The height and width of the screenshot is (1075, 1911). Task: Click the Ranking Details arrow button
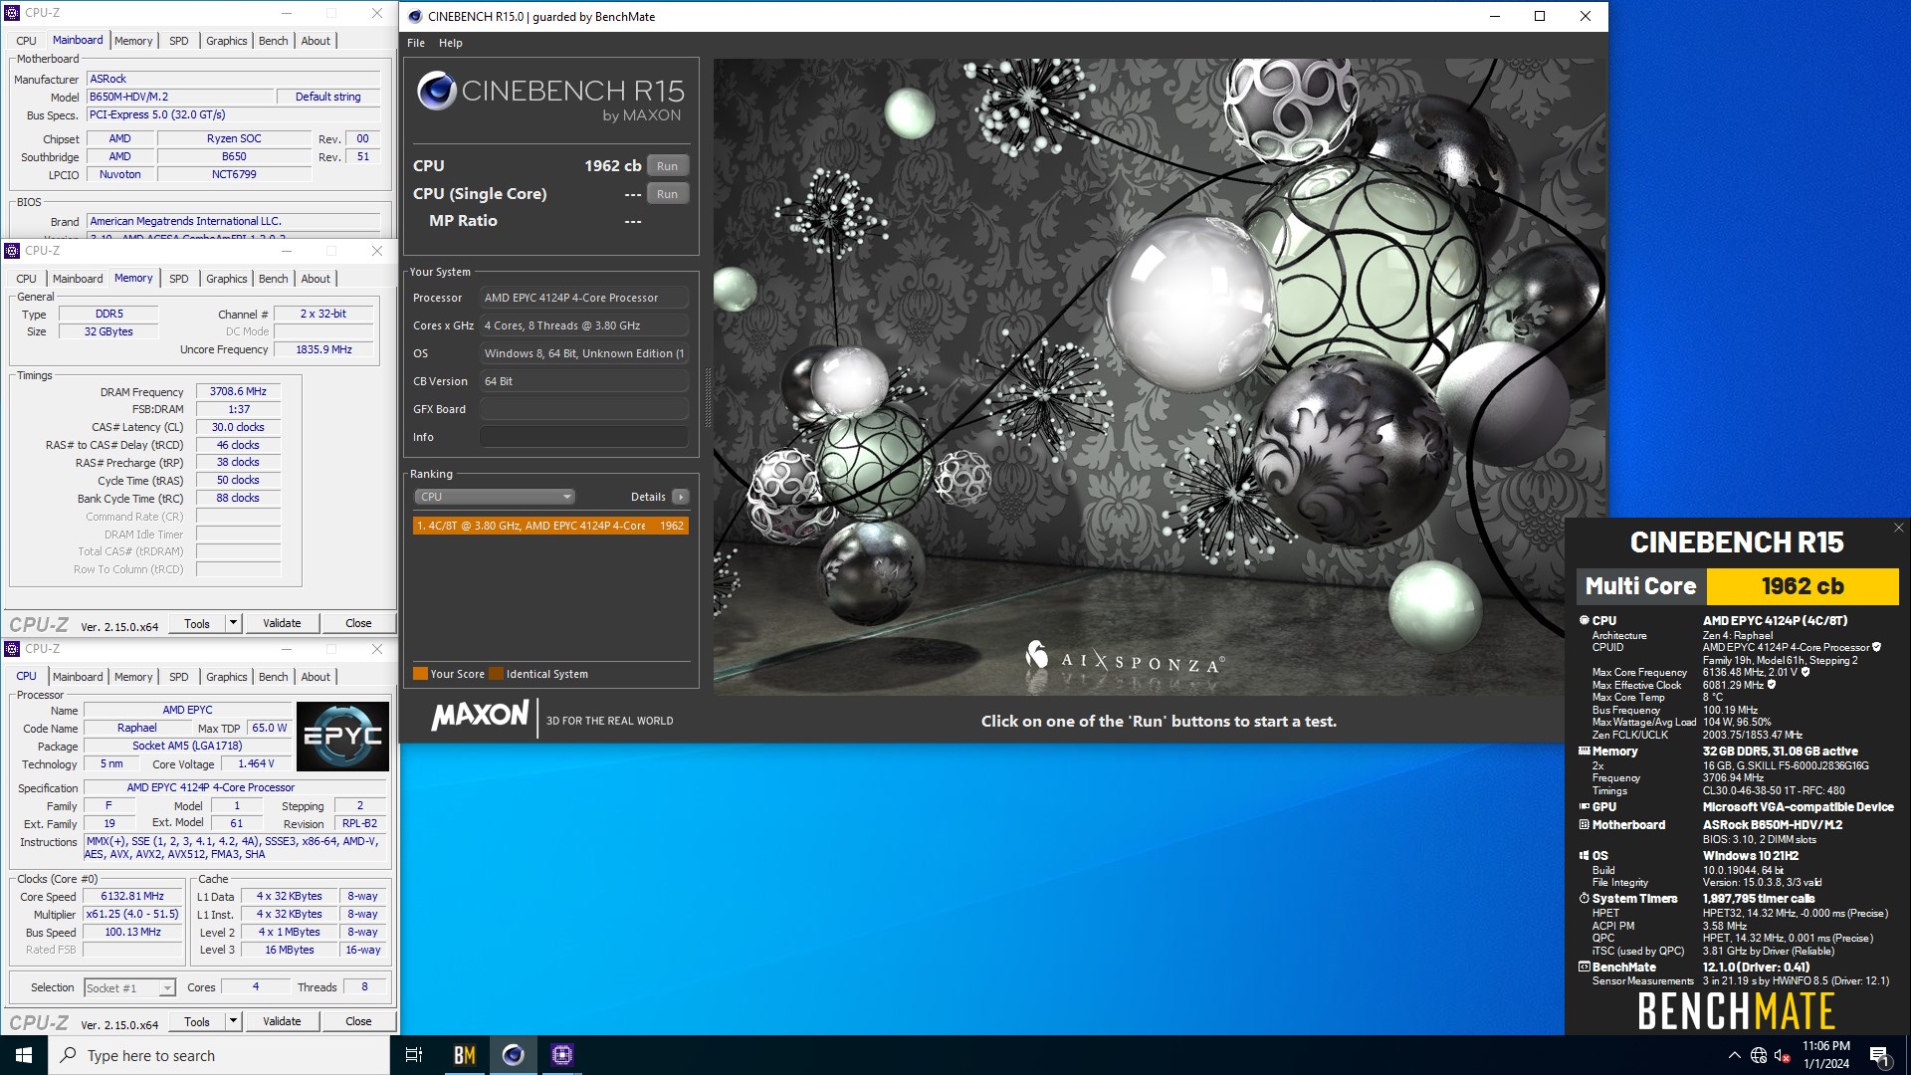pyautogui.click(x=681, y=497)
